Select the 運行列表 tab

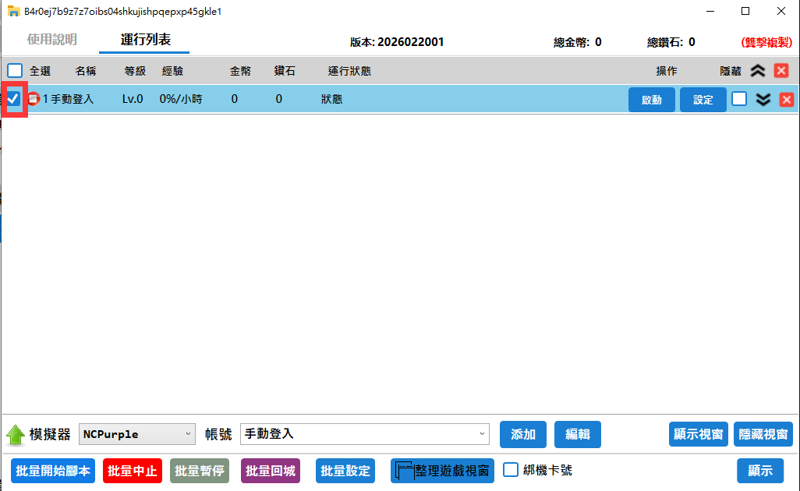[x=145, y=40]
